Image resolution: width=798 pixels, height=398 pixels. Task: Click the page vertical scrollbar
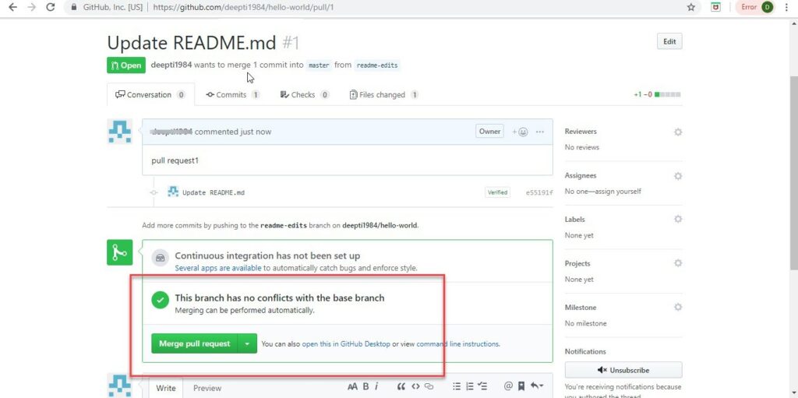point(793,173)
